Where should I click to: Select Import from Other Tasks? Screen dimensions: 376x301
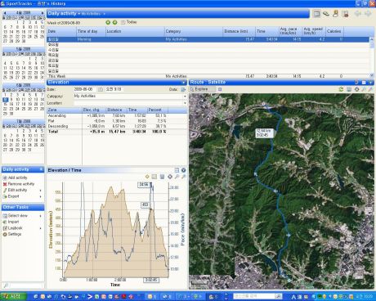coord(13,222)
